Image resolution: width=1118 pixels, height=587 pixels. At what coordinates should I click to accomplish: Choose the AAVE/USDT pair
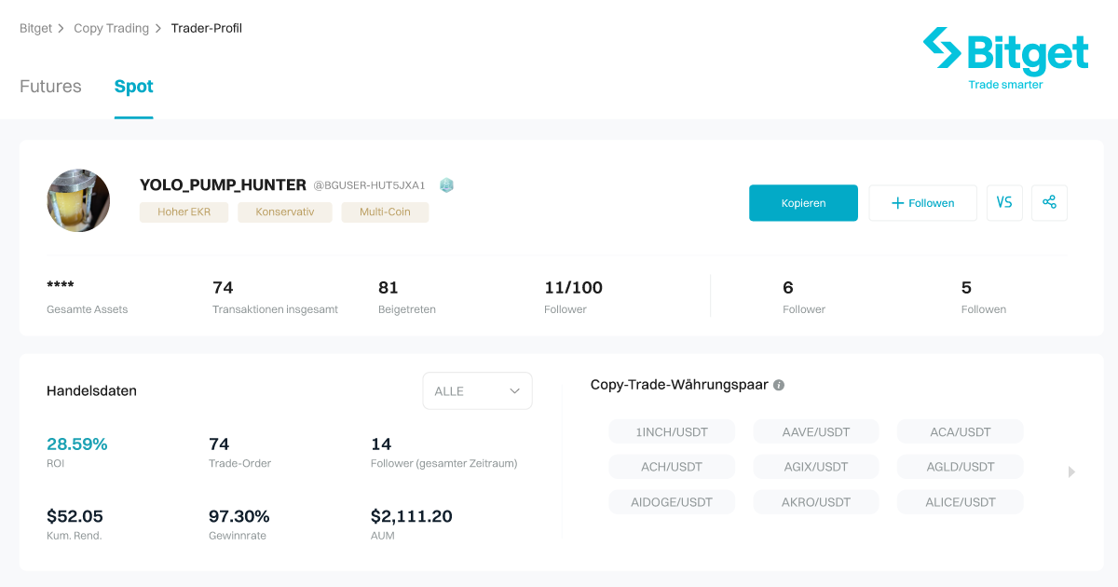coord(816,431)
